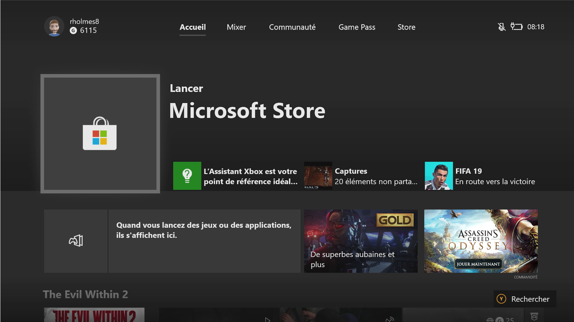
Task: Open the Assassin's Creed Odyssey ad tile
Action: pos(481,241)
